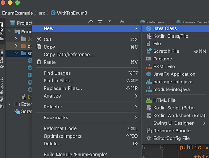209x158 pixels.
Task: Collapse the EnumExample root tree node
Action: point(10,31)
